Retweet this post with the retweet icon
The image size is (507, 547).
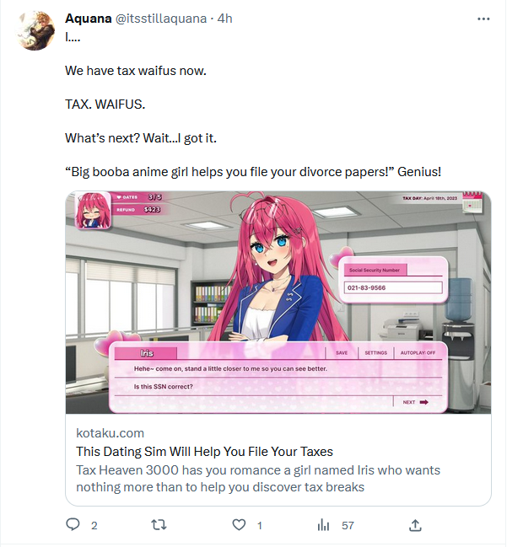(159, 524)
